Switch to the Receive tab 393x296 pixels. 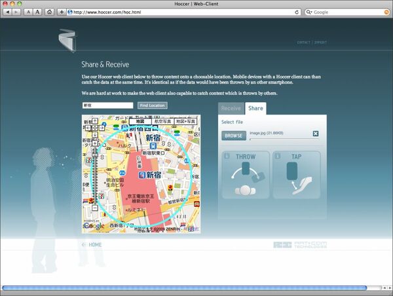pos(231,108)
